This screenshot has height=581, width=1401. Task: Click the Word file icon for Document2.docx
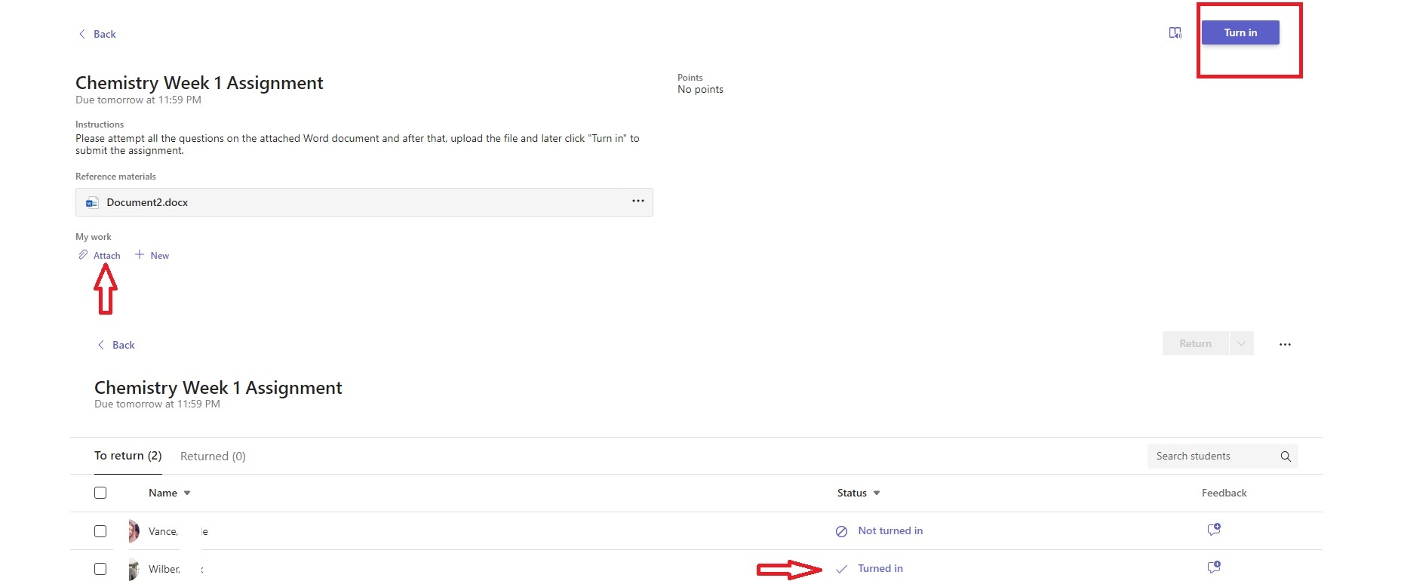point(92,202)
